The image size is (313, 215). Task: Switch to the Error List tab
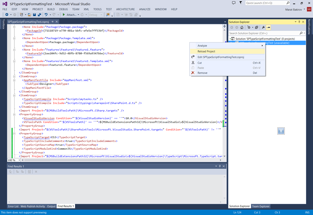tap(13, 206)
